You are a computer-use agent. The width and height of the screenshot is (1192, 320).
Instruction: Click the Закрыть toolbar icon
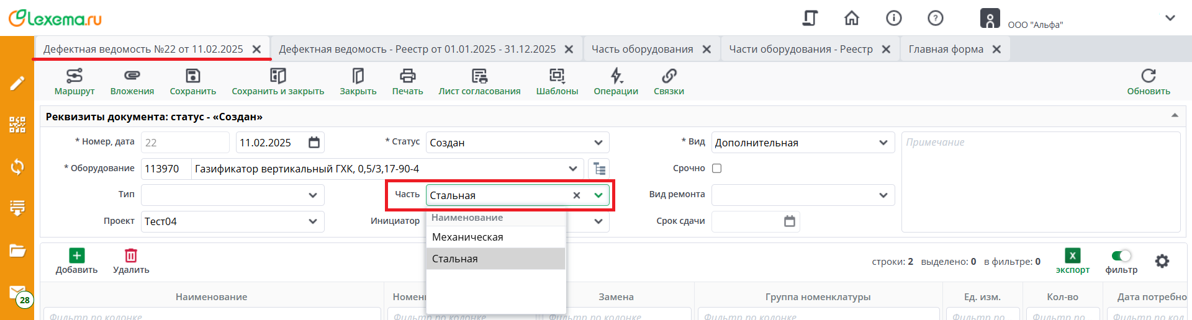(x=358, y=76)
